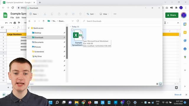
Task: Select the Example Spreadsheet Chrome tab
Action: coord(19,2)
